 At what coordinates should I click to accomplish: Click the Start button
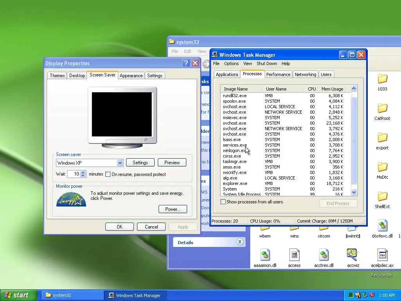click(18, 295)
